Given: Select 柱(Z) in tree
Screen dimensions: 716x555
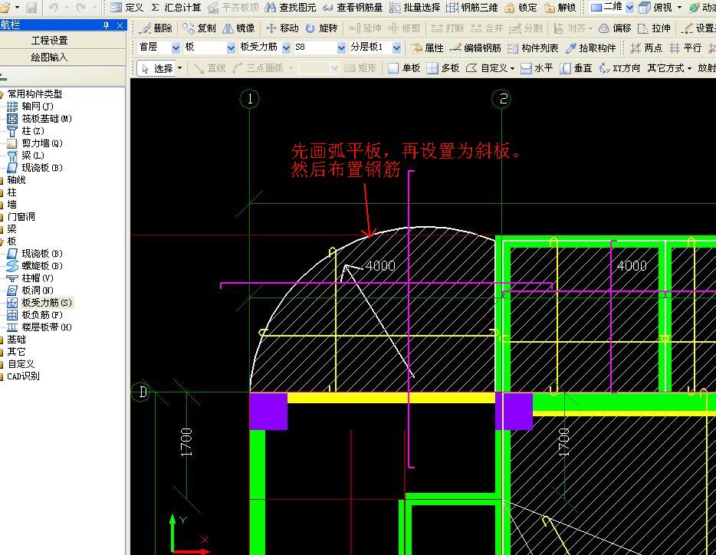Looking at the screenshot, I should 26,131.
